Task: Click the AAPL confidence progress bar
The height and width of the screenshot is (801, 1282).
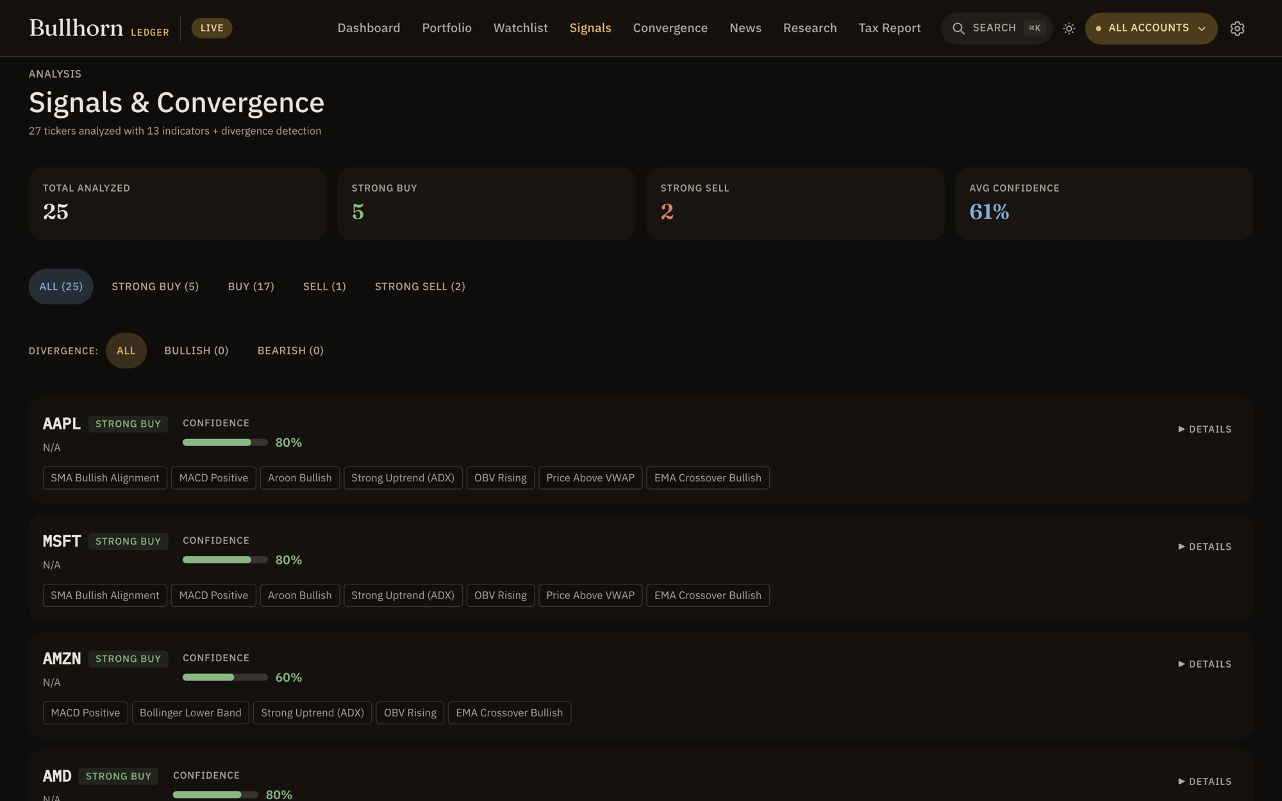Action: pyautogui.click(x=225, y=442)
